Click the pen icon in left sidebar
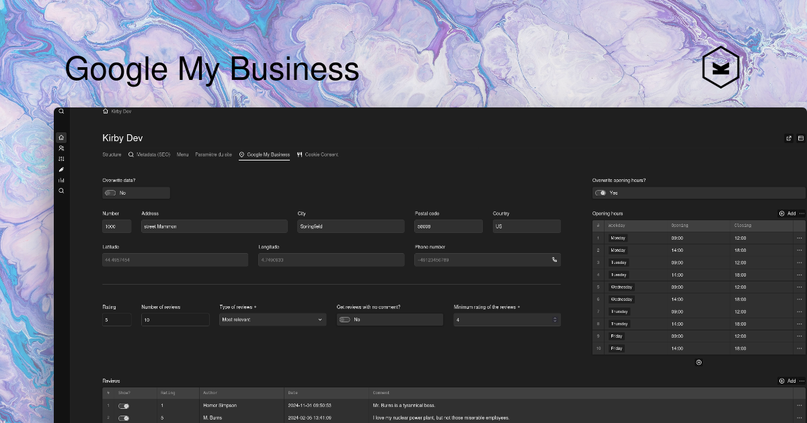This screenshot has height=423, width=807. coord(61,169)
